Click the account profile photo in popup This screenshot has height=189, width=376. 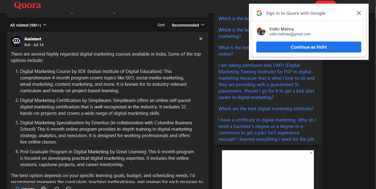pyautogui.click(x=261, y=31)
